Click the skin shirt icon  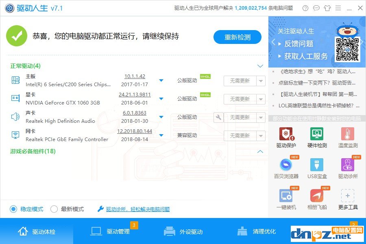(x=327, y=8)
